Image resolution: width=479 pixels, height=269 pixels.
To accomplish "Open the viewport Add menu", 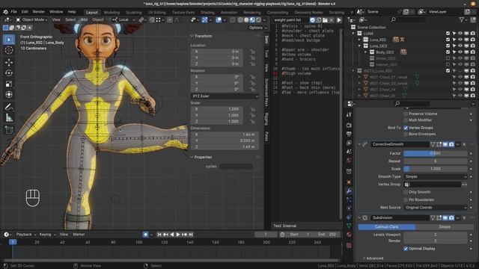I will tap(84, 20).
